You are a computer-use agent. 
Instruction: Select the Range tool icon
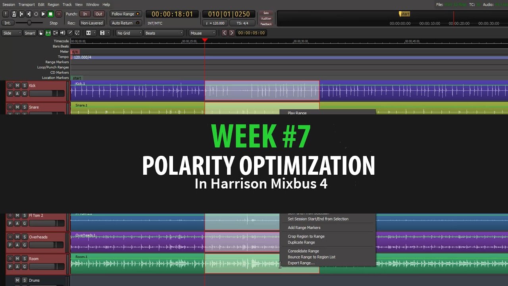click(x=48, y=33)
